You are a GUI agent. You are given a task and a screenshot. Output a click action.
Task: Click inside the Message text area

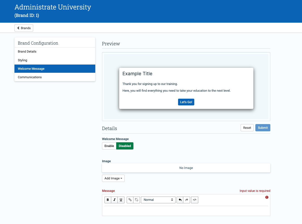point(186,211)
